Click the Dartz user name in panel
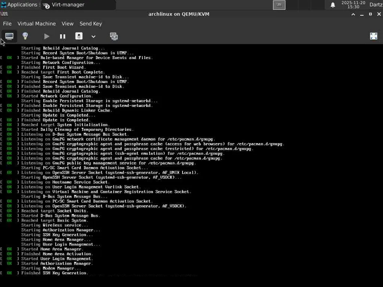Screen dimensions: 383x287 click(x=376, y=4)
